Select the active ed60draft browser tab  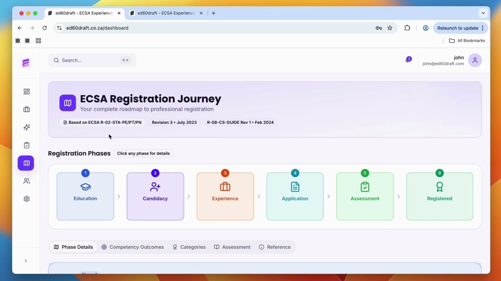(x=85, y=13)
